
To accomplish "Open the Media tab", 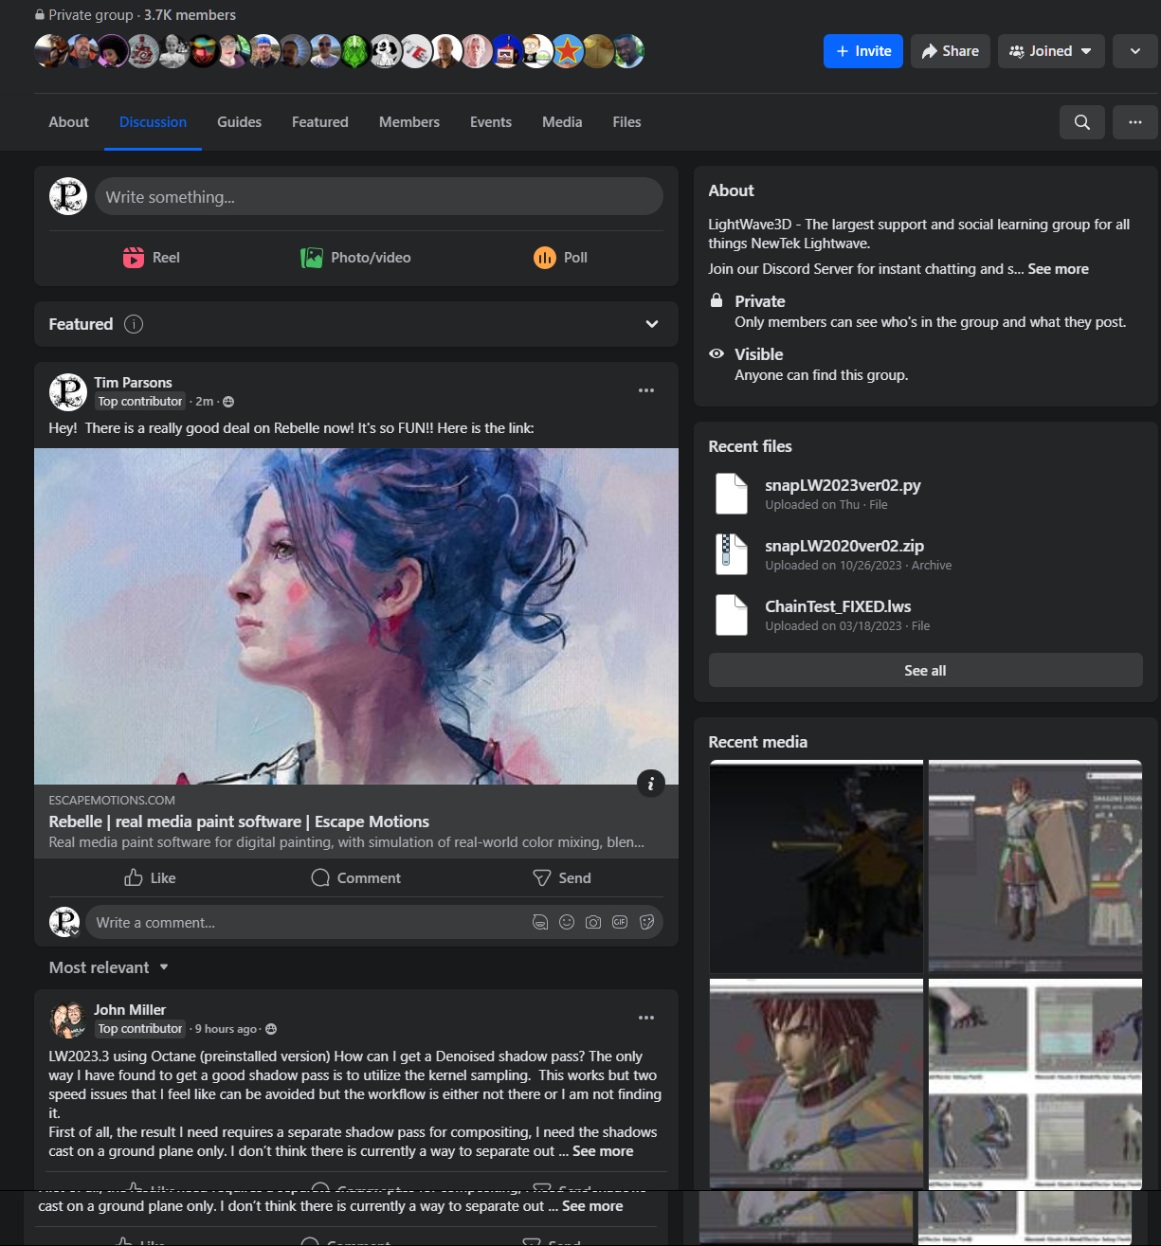I will (x=562, y=122).
